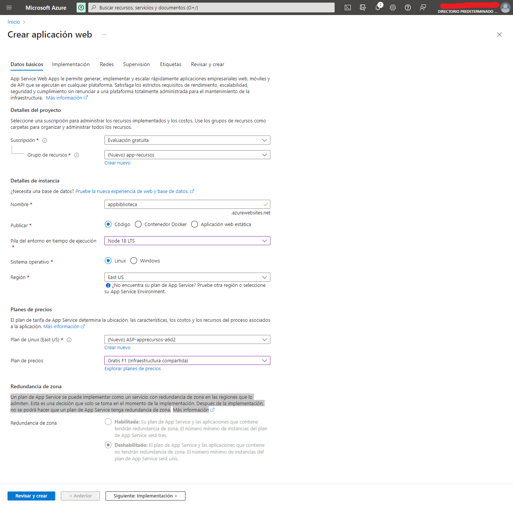Select Contenedor Docker publish option
513x508 pixels.
(x=138, y=224)
